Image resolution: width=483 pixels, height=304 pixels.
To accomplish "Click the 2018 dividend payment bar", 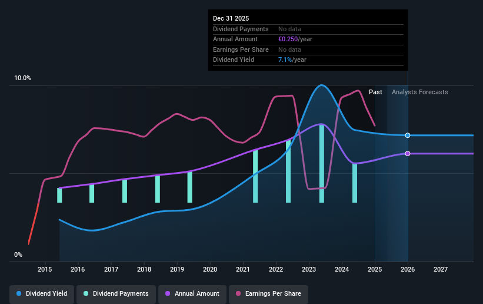I will click(158, 189).
